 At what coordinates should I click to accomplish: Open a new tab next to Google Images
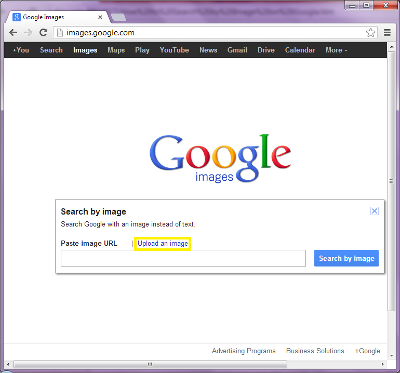(x=118, y=17)
